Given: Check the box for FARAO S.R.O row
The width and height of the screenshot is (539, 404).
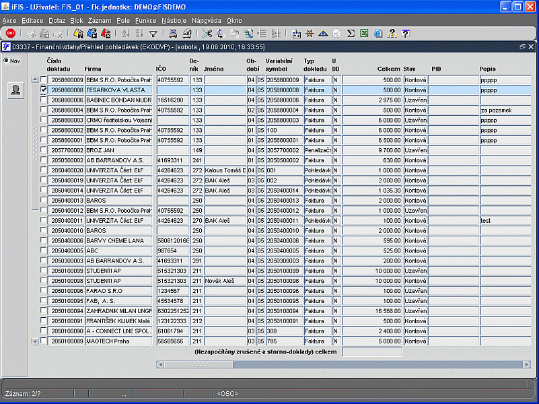Looking at the screenshot, I should tap(43, 290).
